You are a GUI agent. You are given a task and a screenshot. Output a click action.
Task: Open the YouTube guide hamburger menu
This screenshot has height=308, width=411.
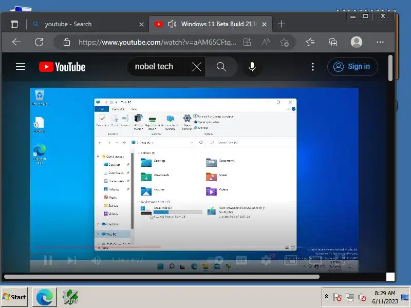click(21, 67)
